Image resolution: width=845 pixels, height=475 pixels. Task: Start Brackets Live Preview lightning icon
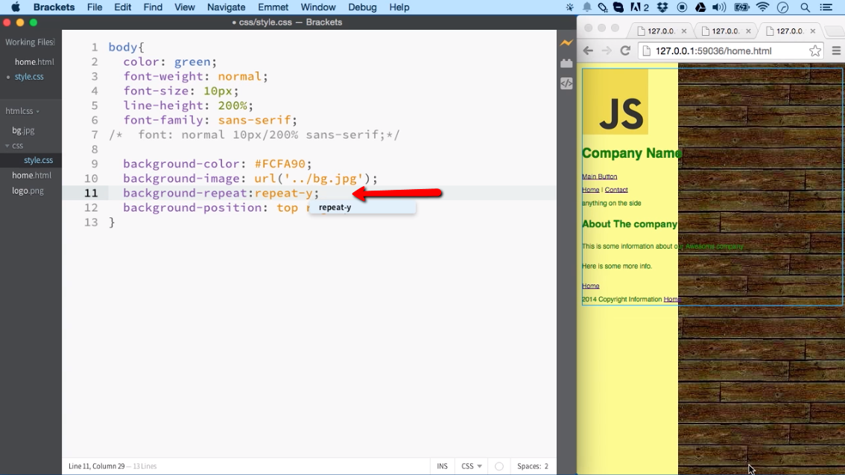coord(566,42)
